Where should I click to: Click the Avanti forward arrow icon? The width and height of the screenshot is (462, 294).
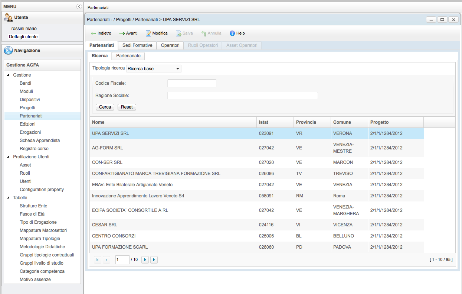[122, 33]
